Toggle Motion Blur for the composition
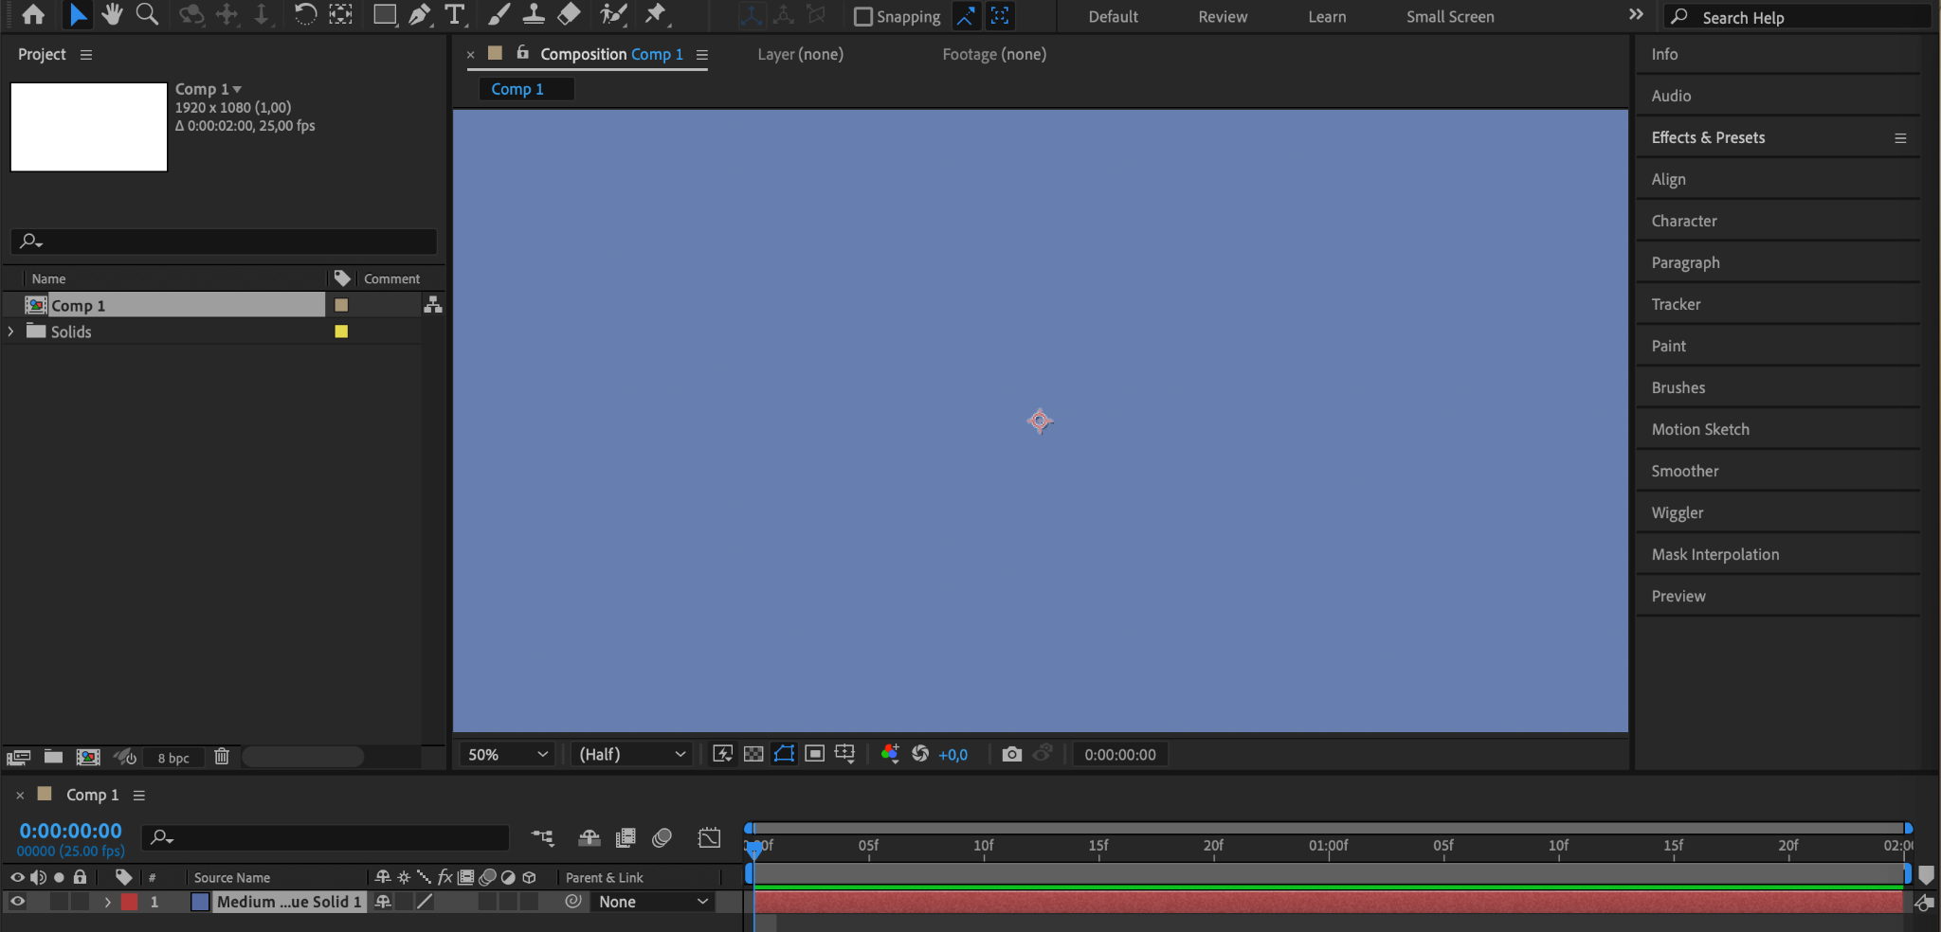 [x=662, y=838]
